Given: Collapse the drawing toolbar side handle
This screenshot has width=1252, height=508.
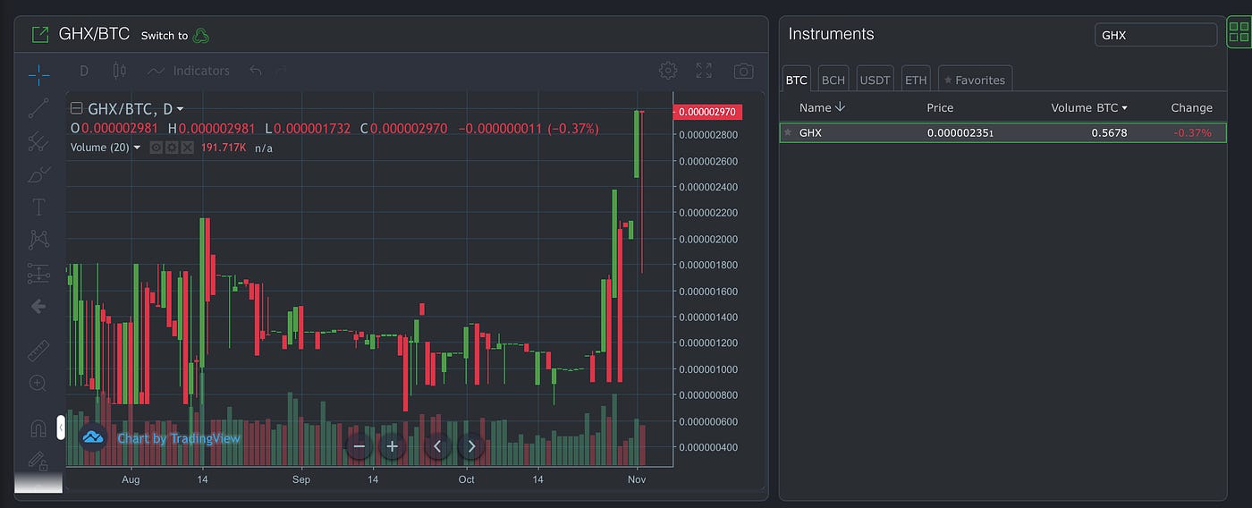Looking at the screenshot, I should pyautogui.click(x=61, y=428).
